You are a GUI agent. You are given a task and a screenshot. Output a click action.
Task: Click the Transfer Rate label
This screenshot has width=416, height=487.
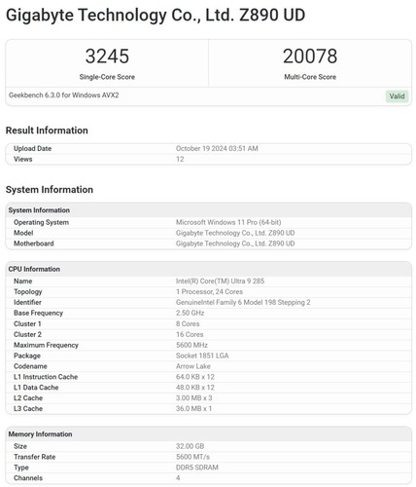click(x=34, y=457)
